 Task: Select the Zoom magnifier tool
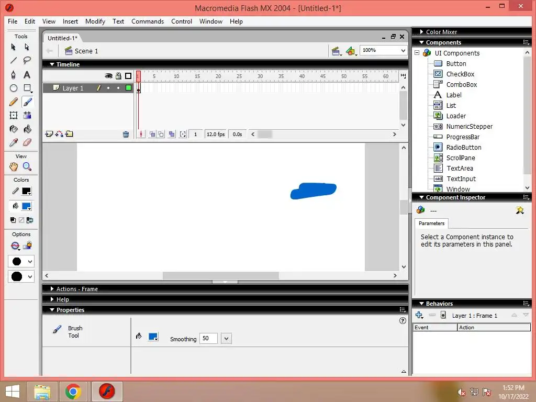[27, 166]
